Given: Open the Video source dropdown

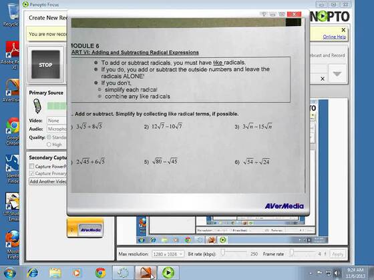Looking at the screenshot, I should coord(57,121).
